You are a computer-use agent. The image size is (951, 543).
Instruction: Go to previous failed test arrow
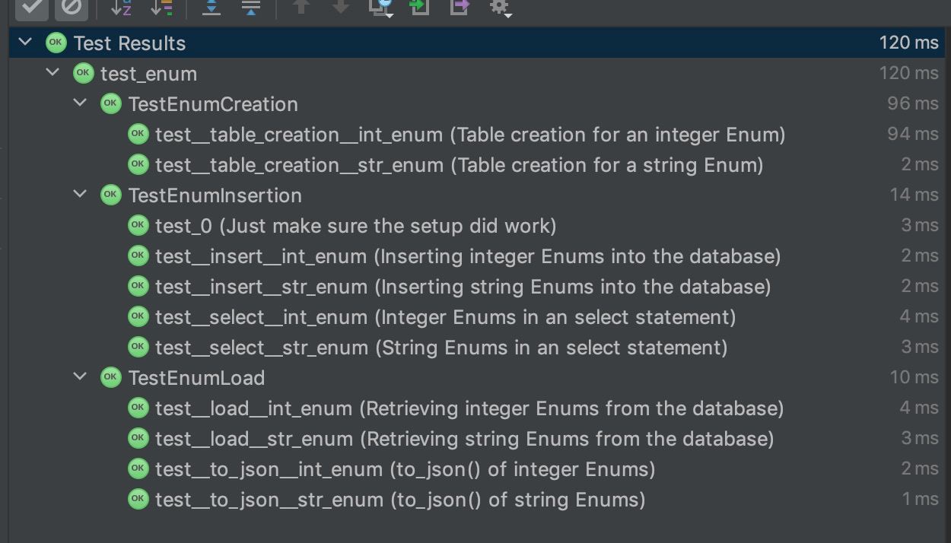(301, 7)
